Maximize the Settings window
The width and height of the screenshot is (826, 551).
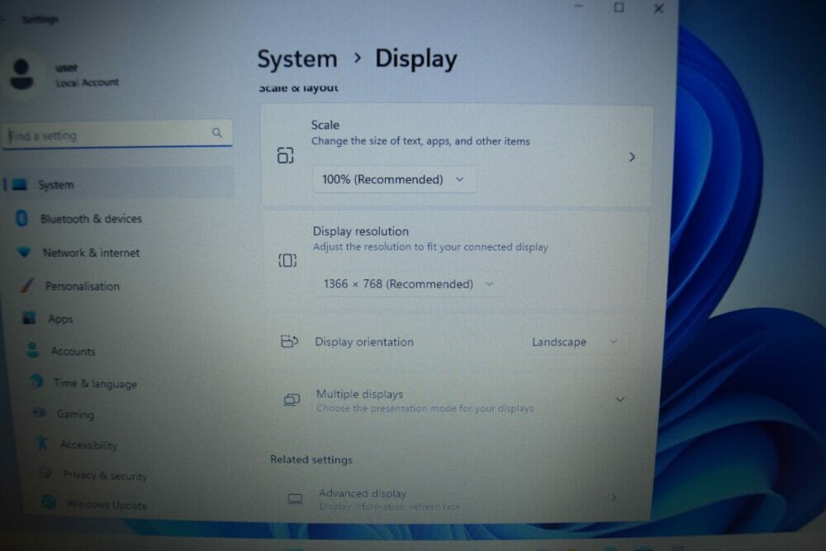pyautogui.click(x=619, y=7)
